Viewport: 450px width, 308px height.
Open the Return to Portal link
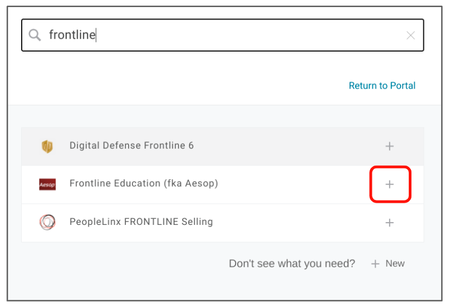tap(382, 86)
